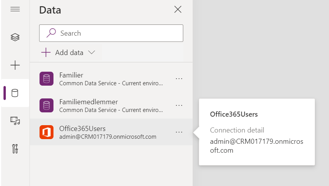Select the Data cylinder icon in sidebar
329x186 pixels.
[15, 93]
